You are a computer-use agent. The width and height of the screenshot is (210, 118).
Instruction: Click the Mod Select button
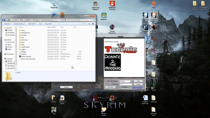(111, 87)
